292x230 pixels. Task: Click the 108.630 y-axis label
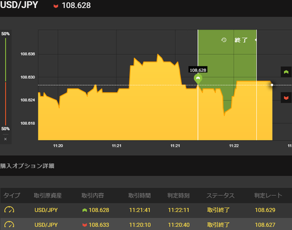click(x=27, y=77)
